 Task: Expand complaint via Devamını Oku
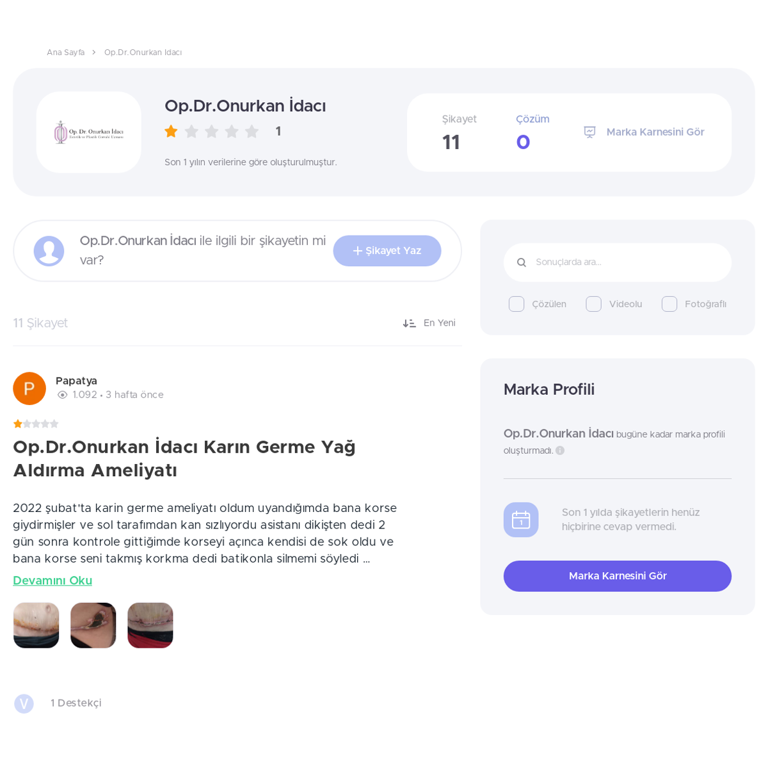pyautogui.click(x=52, y=580)
